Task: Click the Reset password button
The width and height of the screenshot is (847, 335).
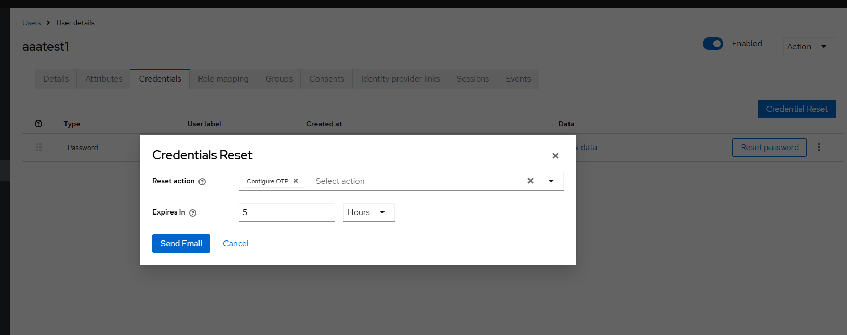Action: [x=769, y=148]
